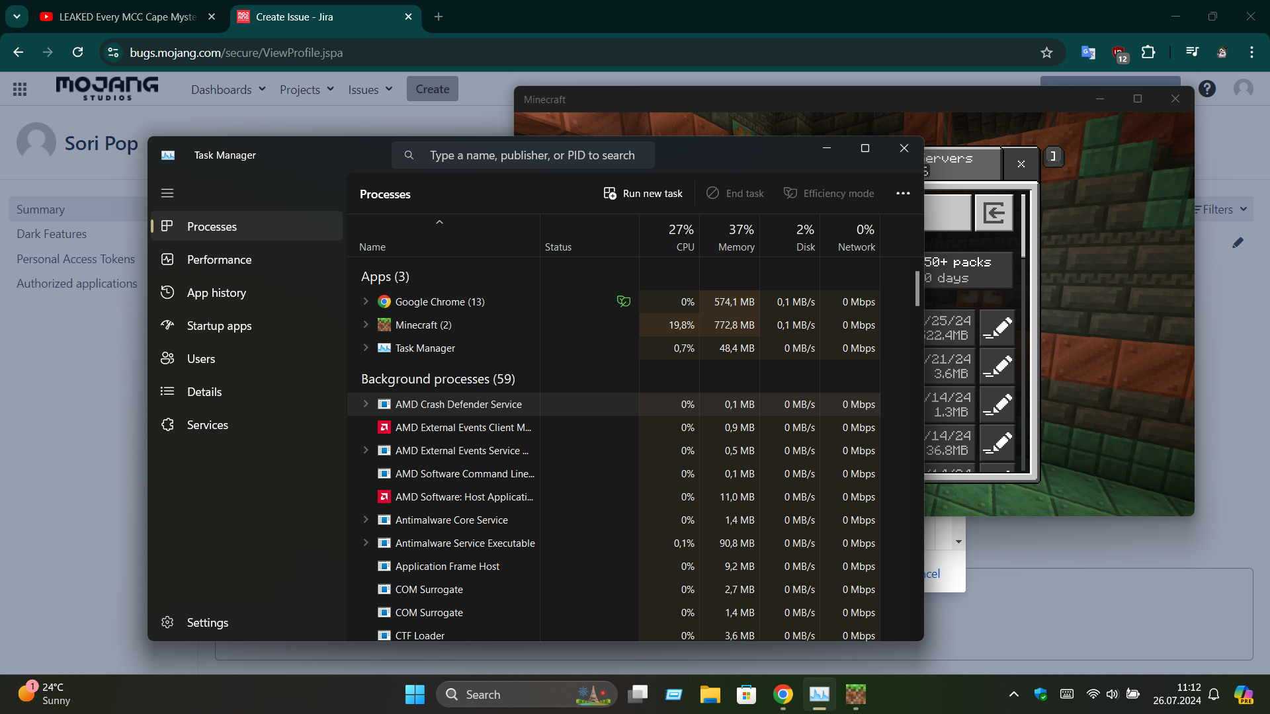Open the Services page

click(207, 425)
